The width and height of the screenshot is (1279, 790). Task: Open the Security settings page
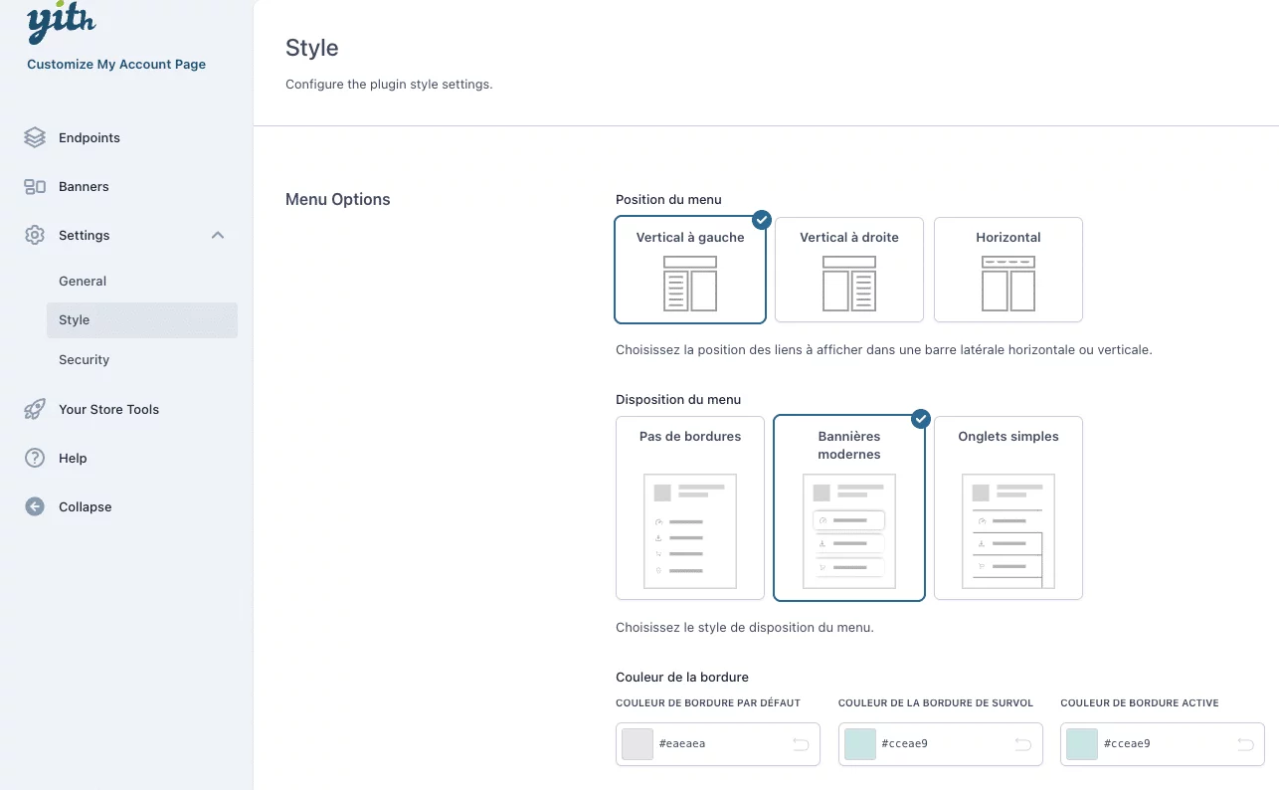84,359
